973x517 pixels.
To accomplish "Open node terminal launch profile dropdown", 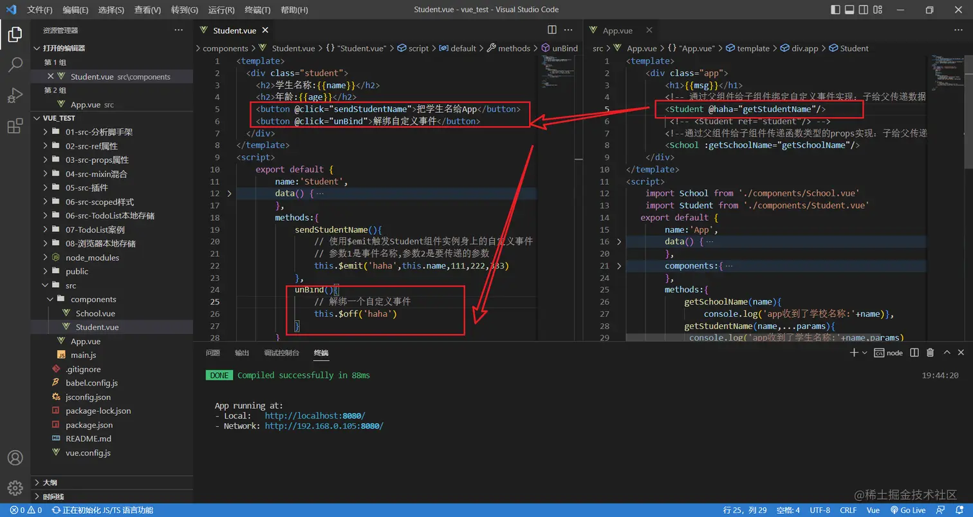I will pyautogui.click(x=864, y=352).
